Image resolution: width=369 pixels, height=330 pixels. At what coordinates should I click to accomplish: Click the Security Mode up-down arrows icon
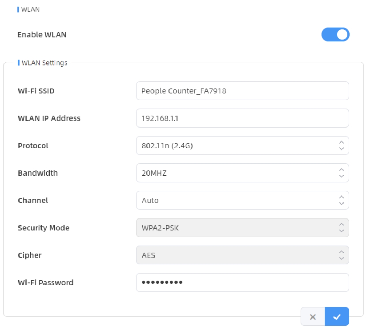click(341, 228)
